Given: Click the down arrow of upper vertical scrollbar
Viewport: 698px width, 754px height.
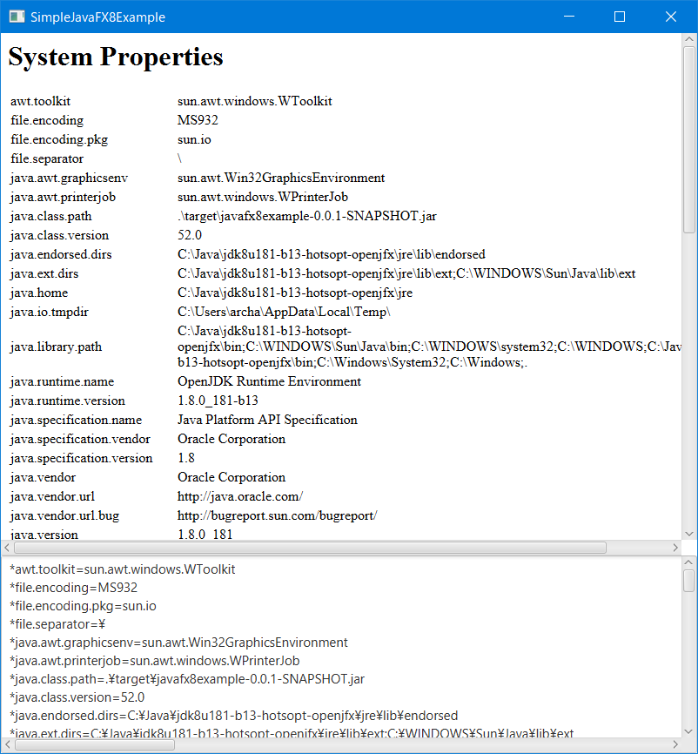Looking at the screenshot, I should tap(689, 534).
